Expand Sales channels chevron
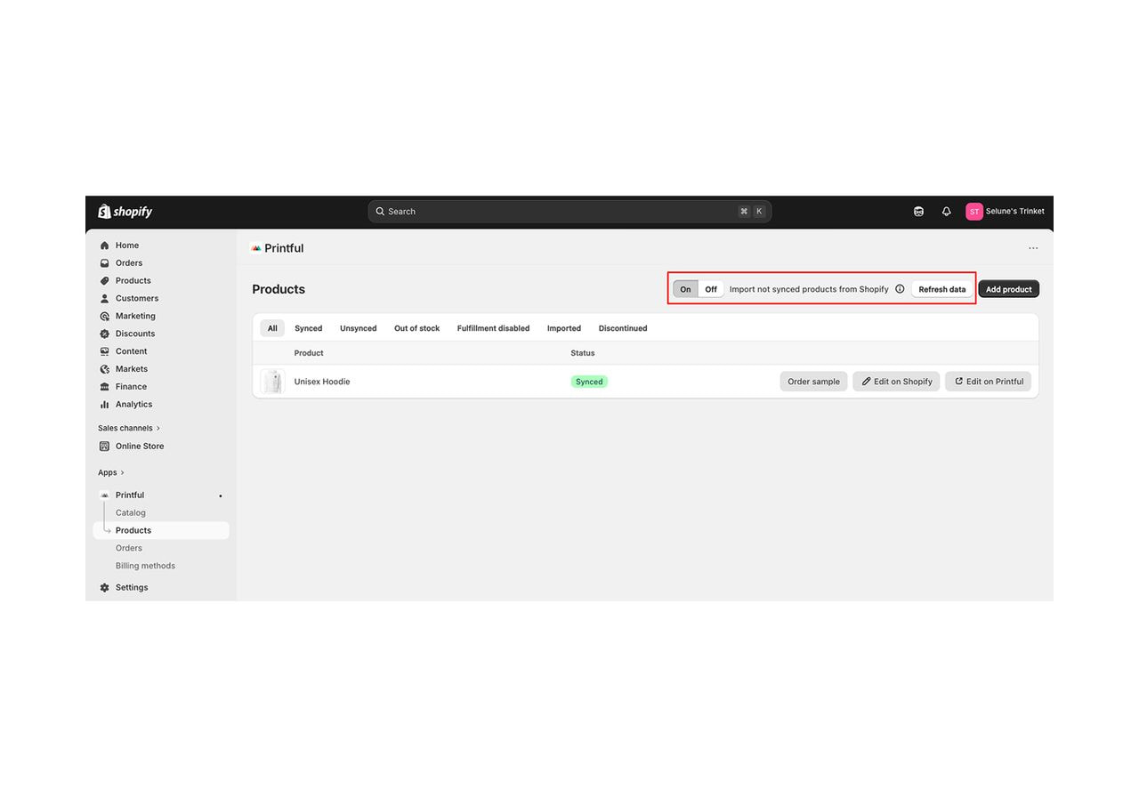Screen dimensions: 1139x797 pyautogui.click(x=158, y=429)
